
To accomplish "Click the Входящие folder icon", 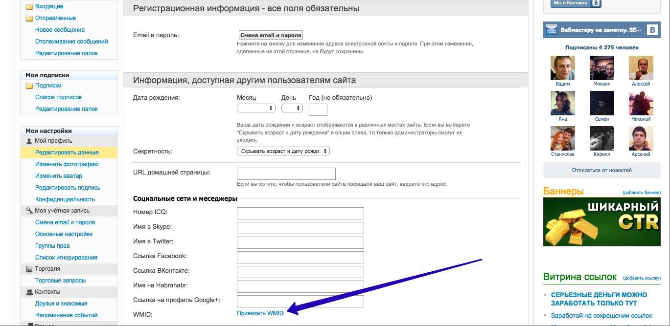I will tap(29, 7).
